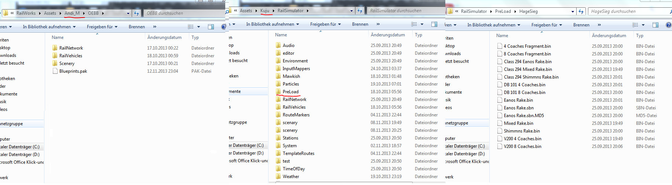This screenshot has height=185, width=672.
Task: Open the Stations folder icon
Action: pos(278,138)
